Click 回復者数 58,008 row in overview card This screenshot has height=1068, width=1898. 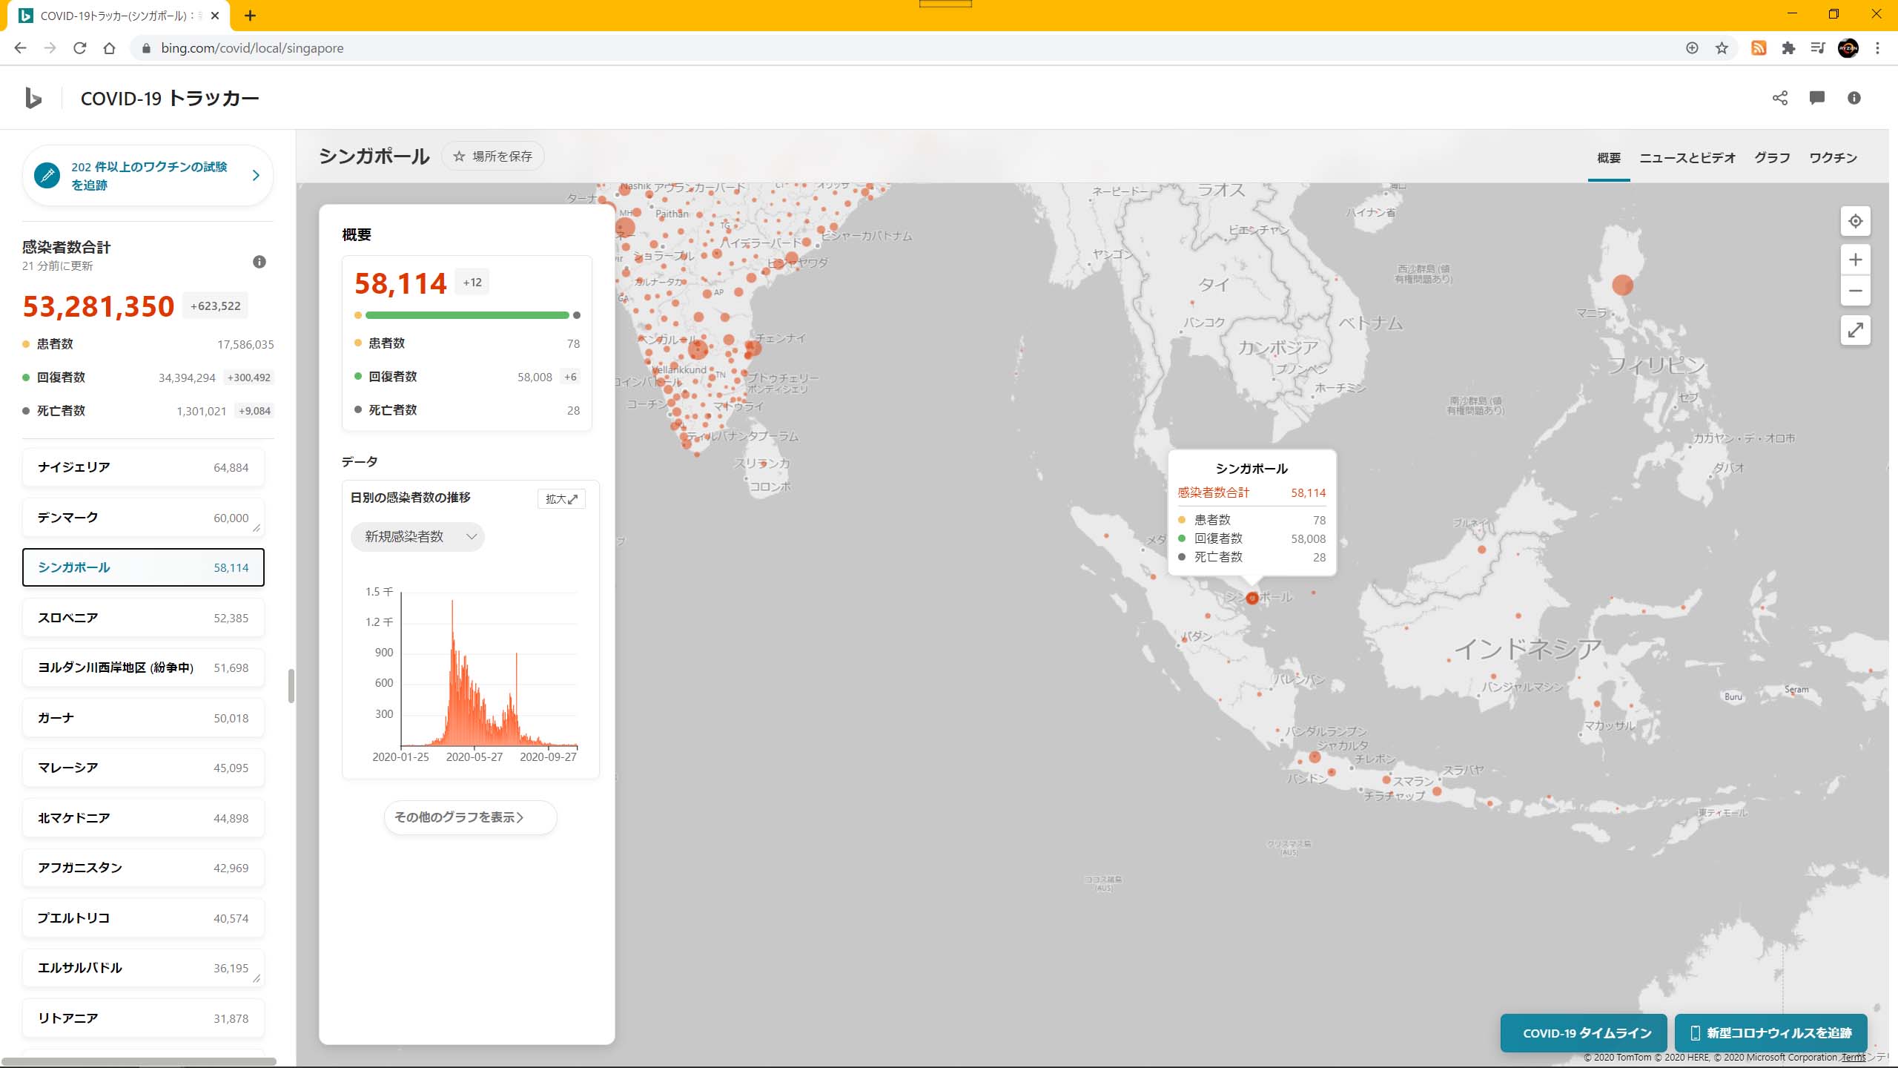pyautogui.click(x=467, y=377)
